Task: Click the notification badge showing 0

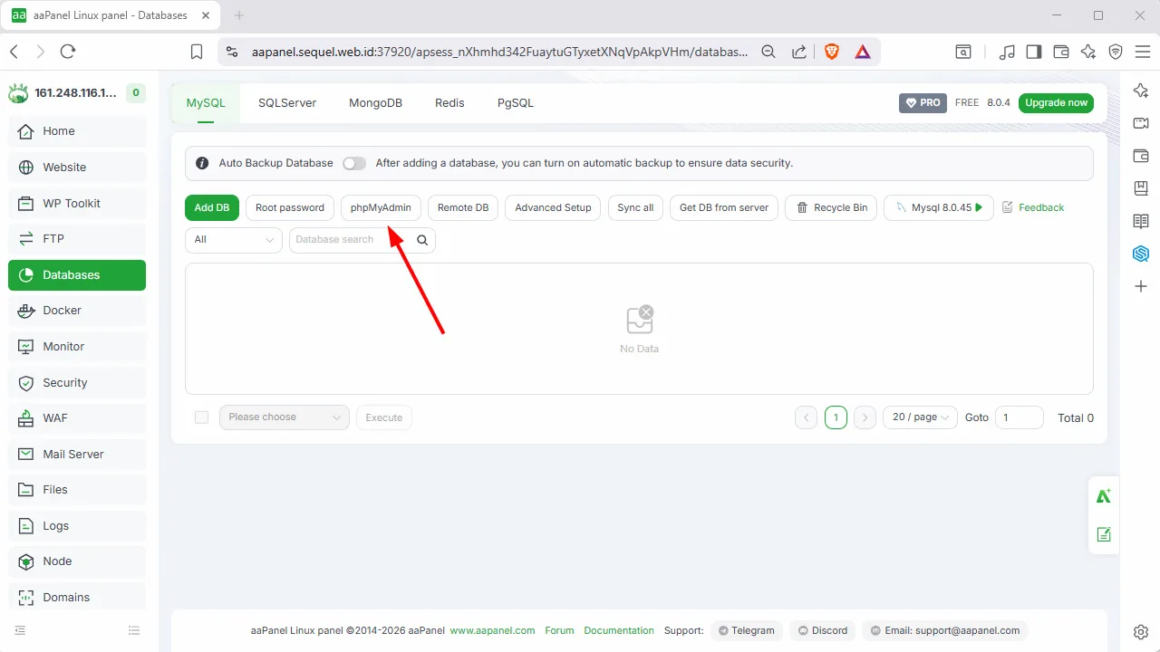Action: [135, 92]
